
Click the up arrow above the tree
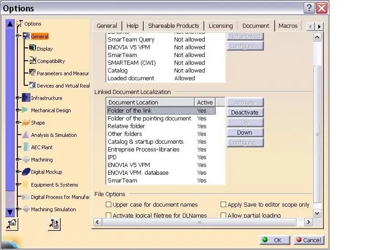point(10,24)
